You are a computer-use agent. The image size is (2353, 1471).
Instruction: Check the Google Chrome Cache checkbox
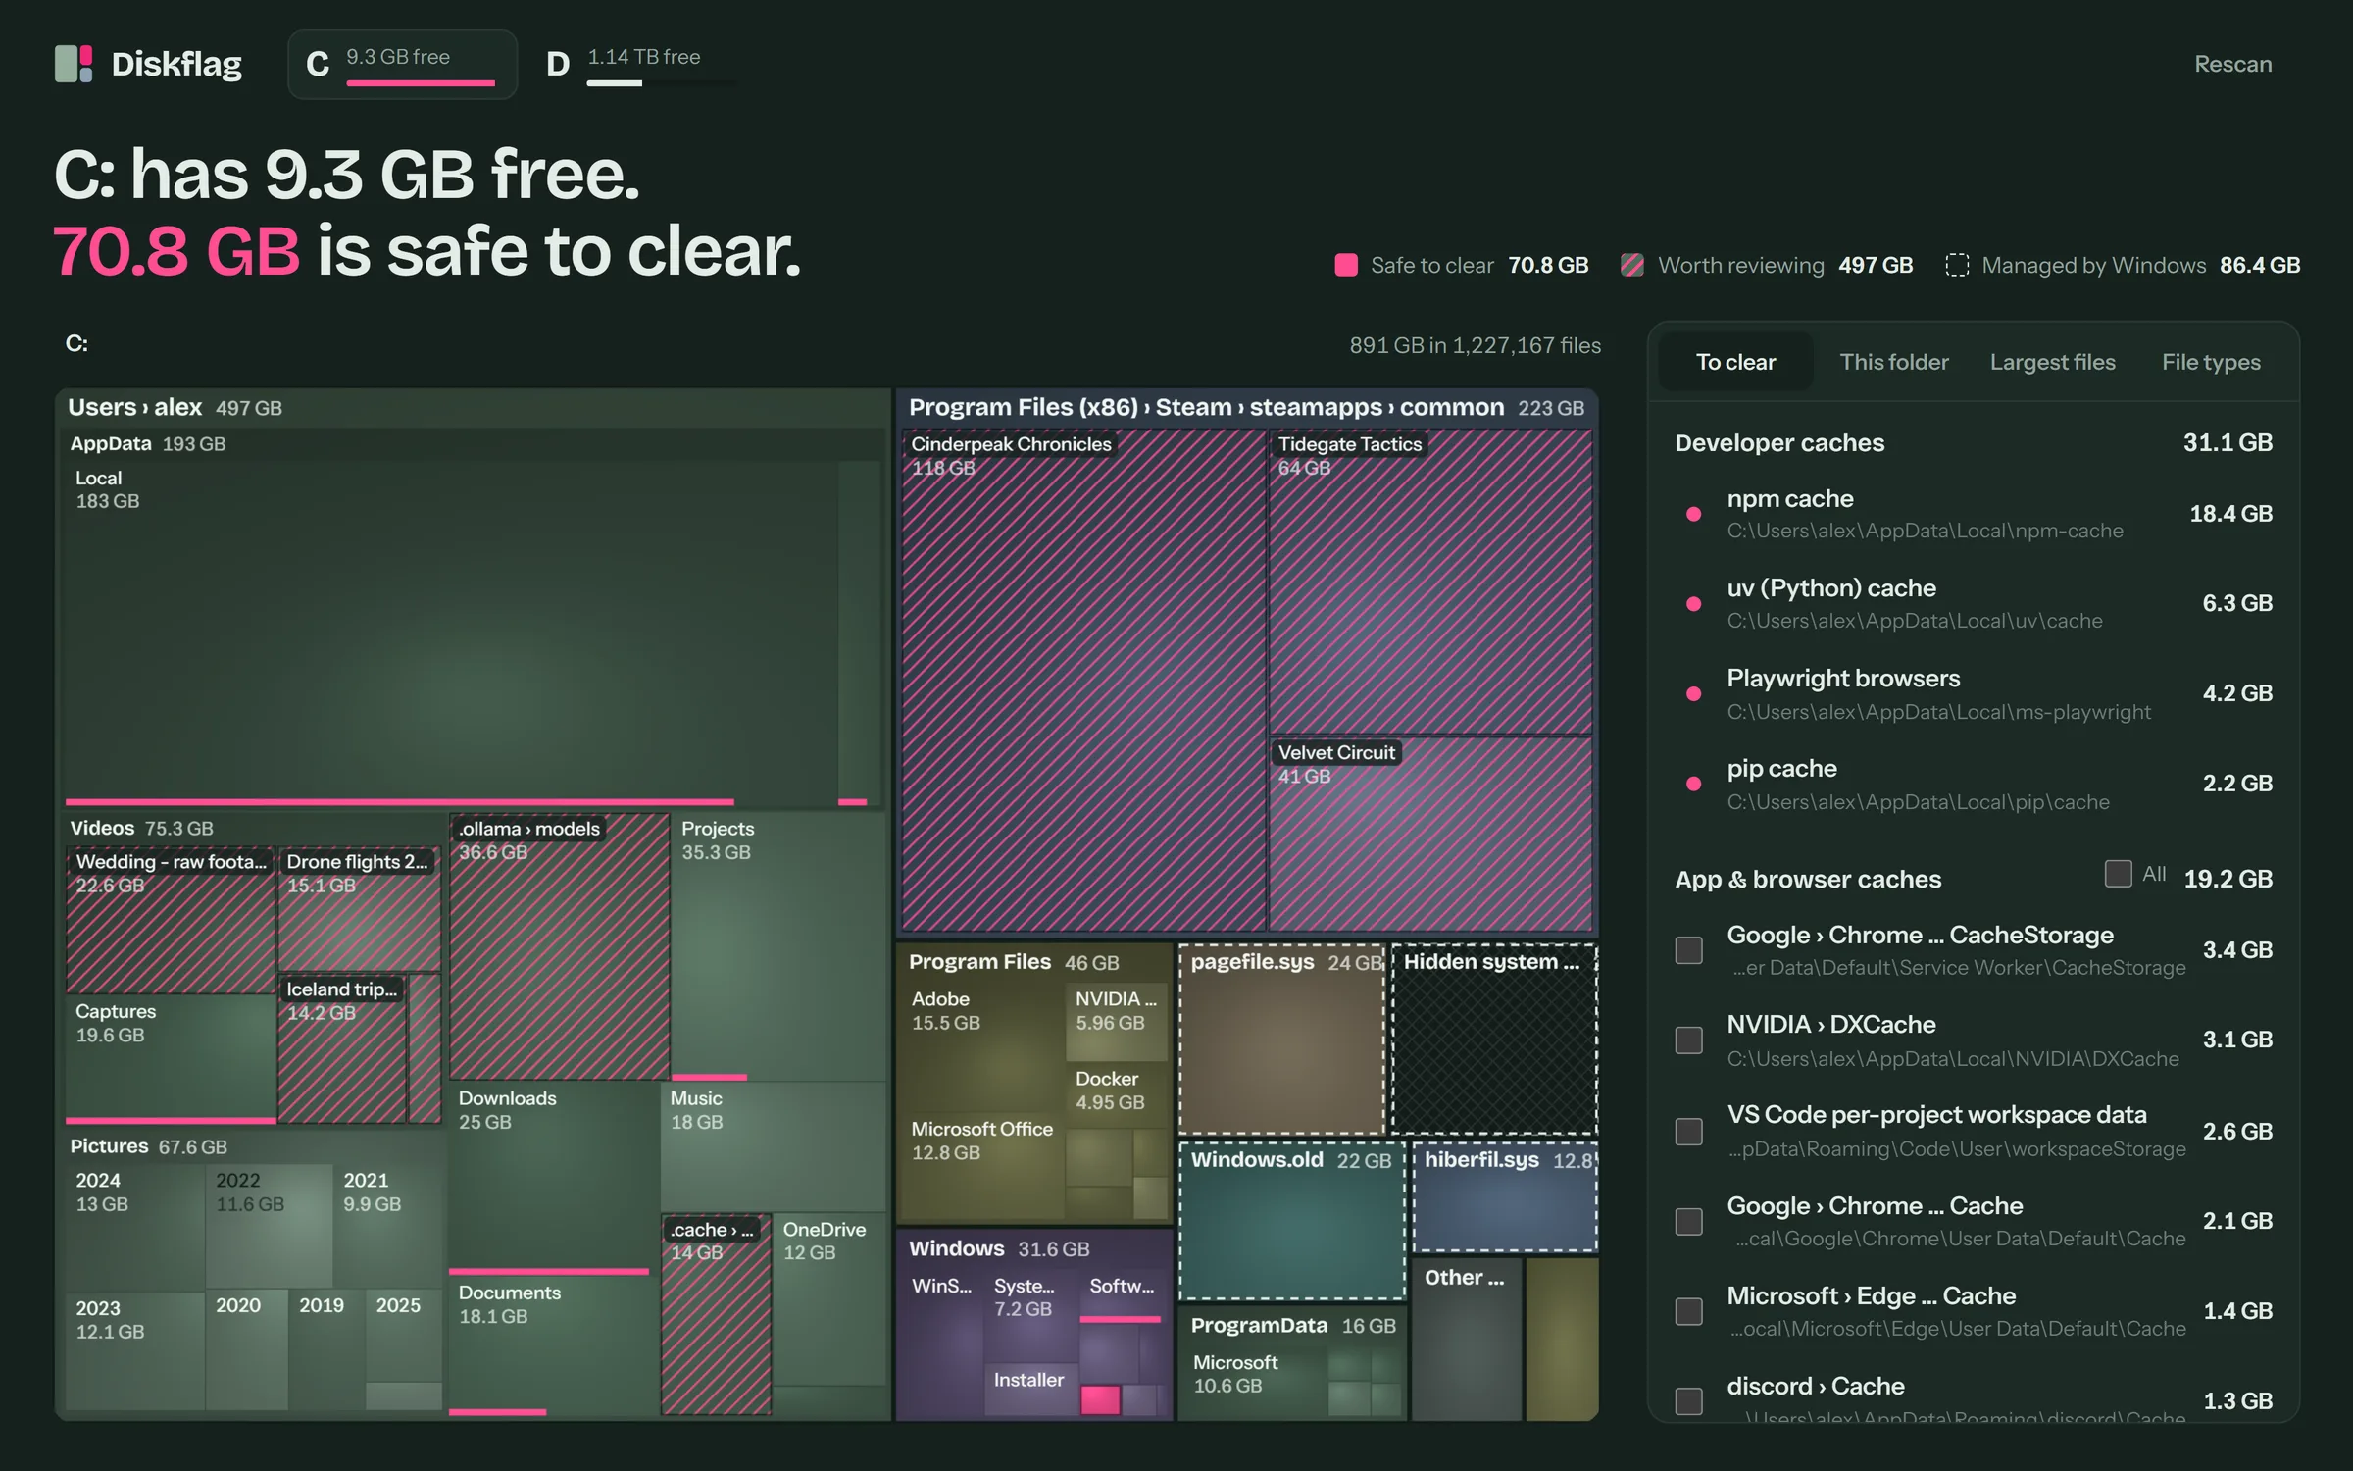1689,1222
